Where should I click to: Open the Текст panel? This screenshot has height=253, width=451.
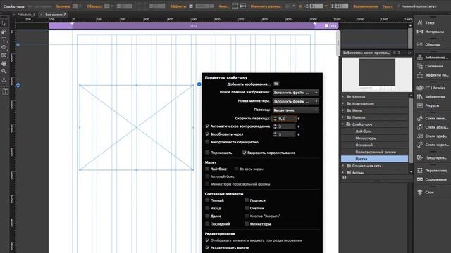tap(430, 22)
